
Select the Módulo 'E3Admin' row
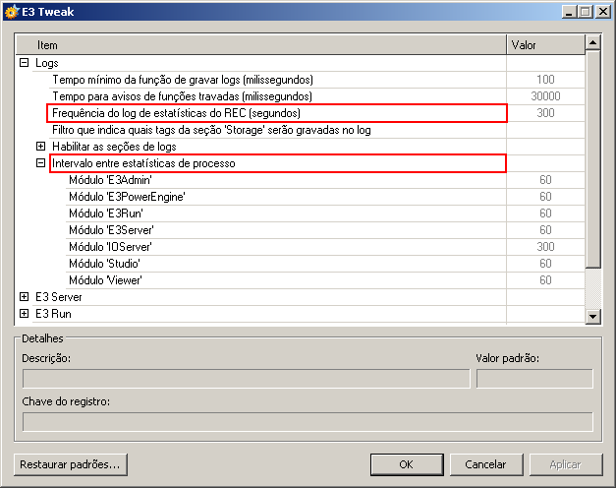point(110,180)
